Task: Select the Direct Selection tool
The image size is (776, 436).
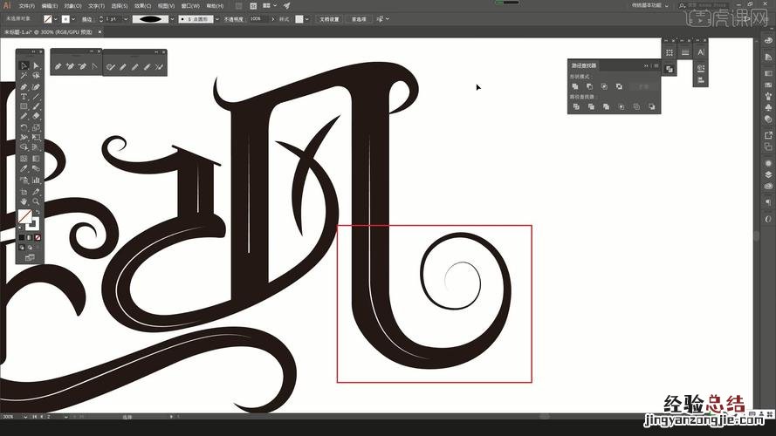Action: 37,66
